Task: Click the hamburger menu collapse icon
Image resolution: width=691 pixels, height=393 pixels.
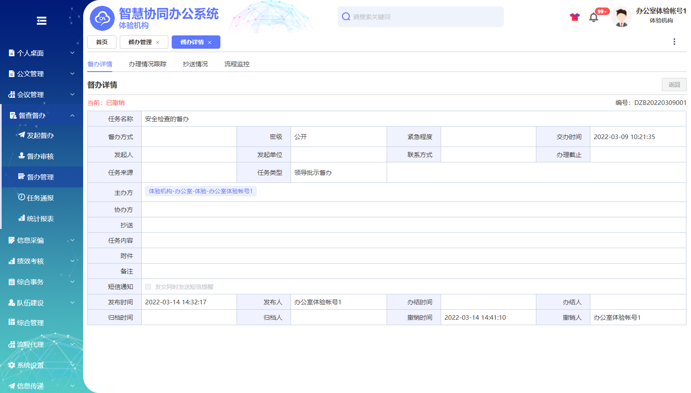Action: click(42, 21)
